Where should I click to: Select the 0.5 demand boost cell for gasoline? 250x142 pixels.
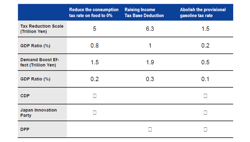tap(205, 62)
